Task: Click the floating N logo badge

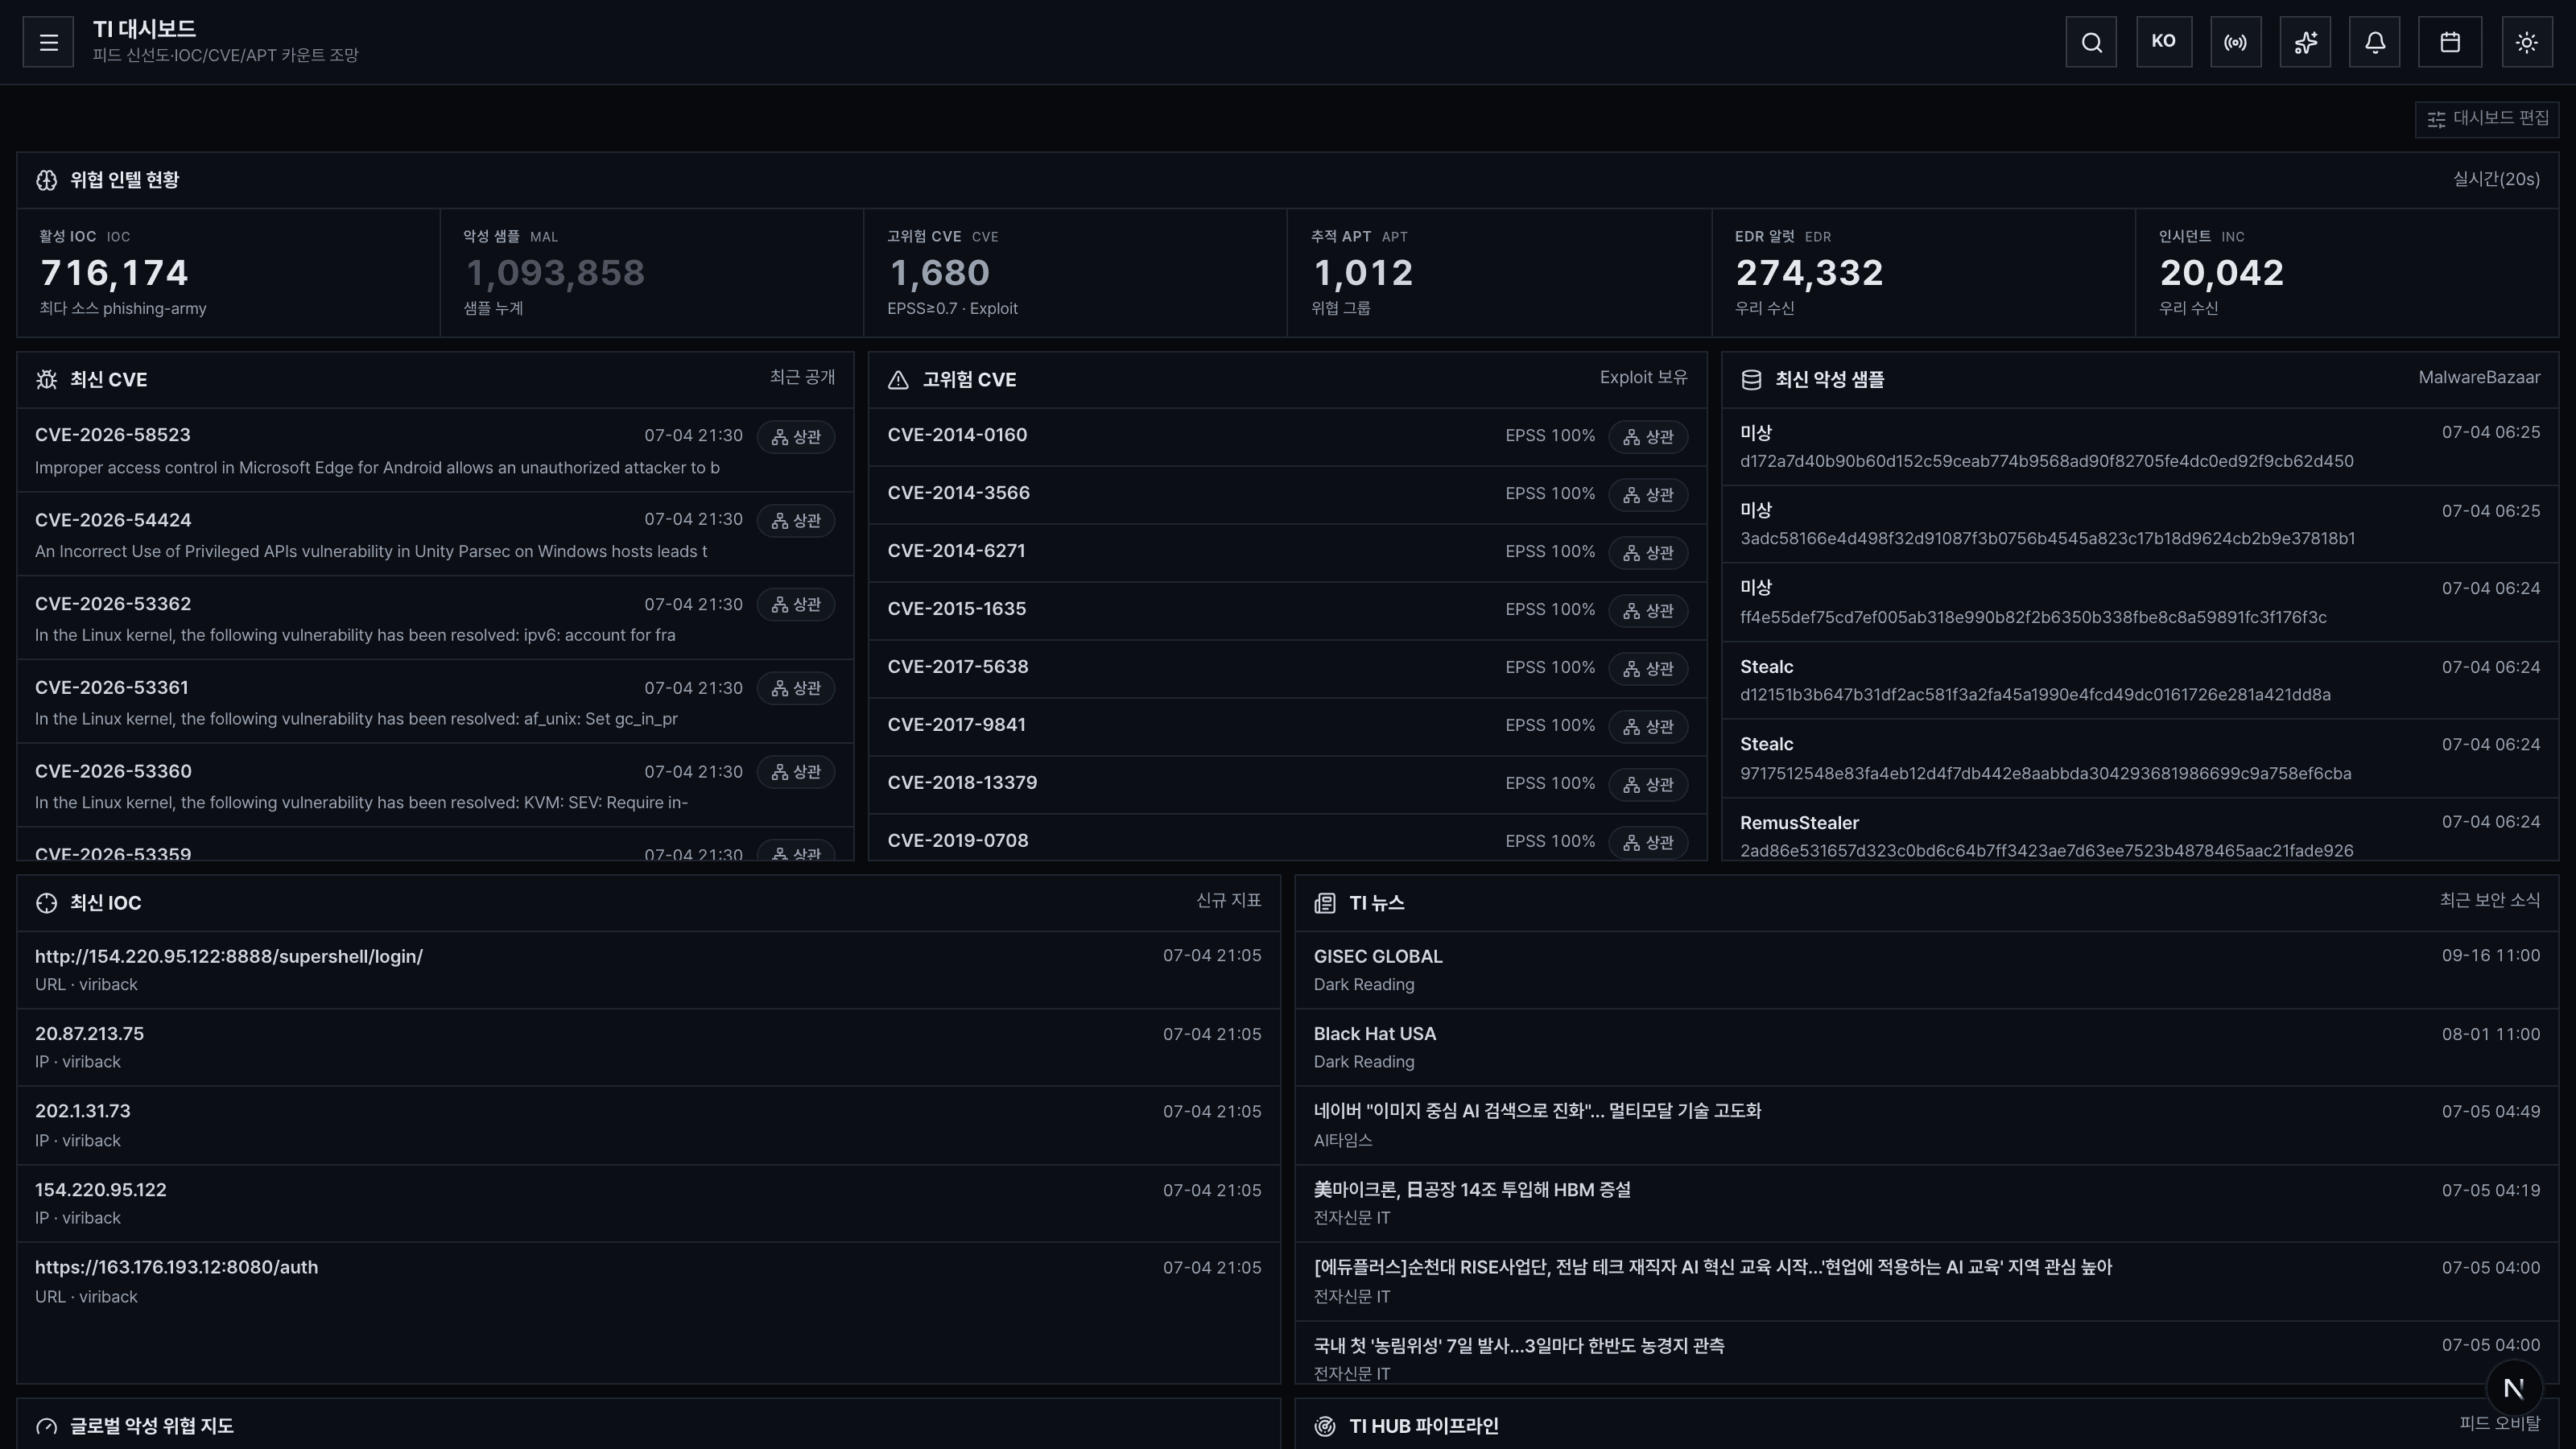Action: coord(2514,1388)
